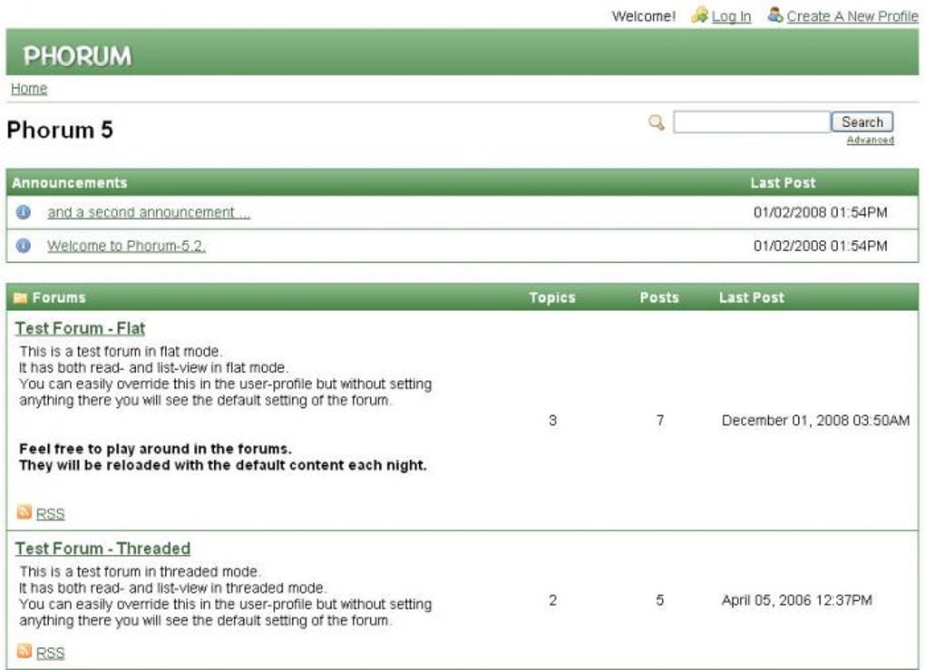Click the Search button
Image resolution: width=925 pixels, height=670 pixels.
(862, 122)
